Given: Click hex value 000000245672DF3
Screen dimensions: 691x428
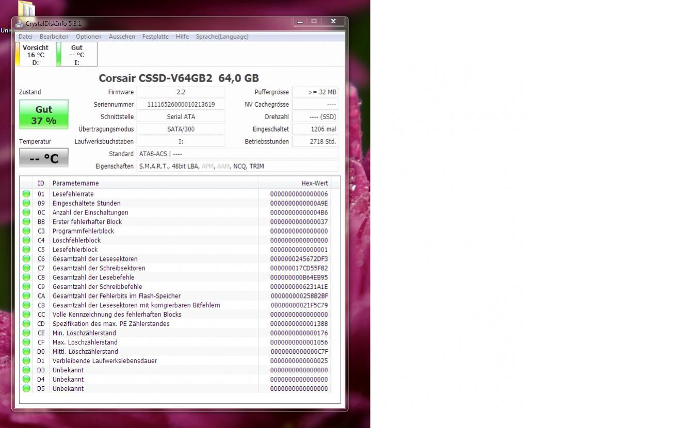Looking at the screenshot, I should pyautogui.click(x=299, y=259).
